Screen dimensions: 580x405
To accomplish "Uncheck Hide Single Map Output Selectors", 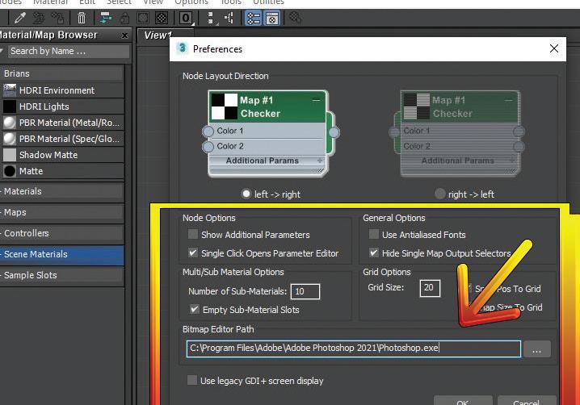I will [374, 253].
